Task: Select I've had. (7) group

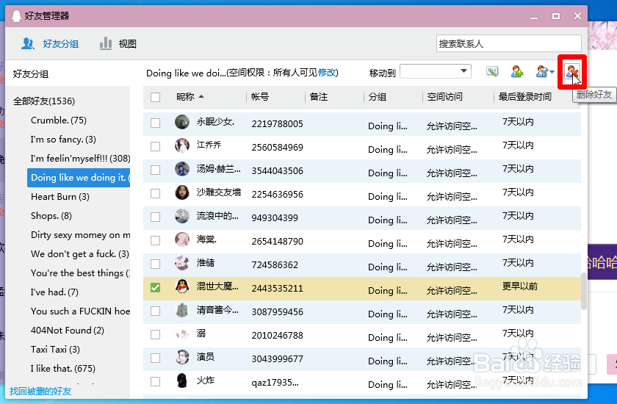Action: tap(54, 292)
